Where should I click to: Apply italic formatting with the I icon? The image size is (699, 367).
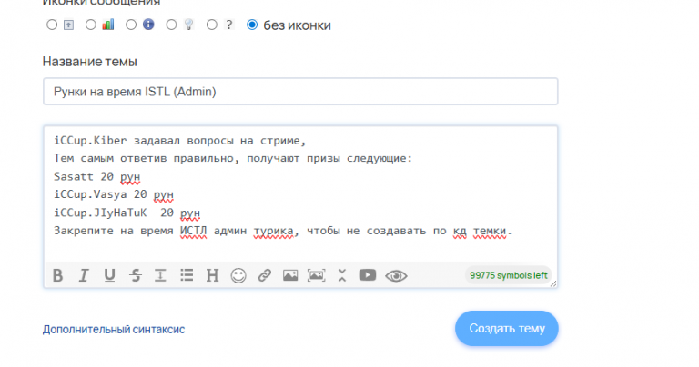point(84,275)
